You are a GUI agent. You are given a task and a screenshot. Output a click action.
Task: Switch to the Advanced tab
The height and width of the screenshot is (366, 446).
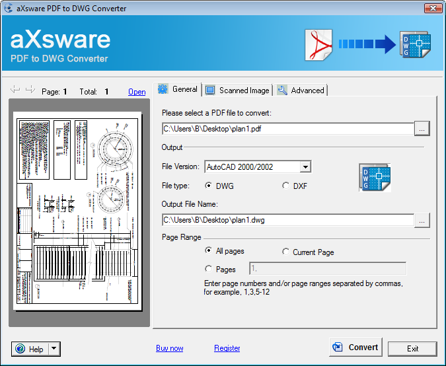(x=301, y=91)
